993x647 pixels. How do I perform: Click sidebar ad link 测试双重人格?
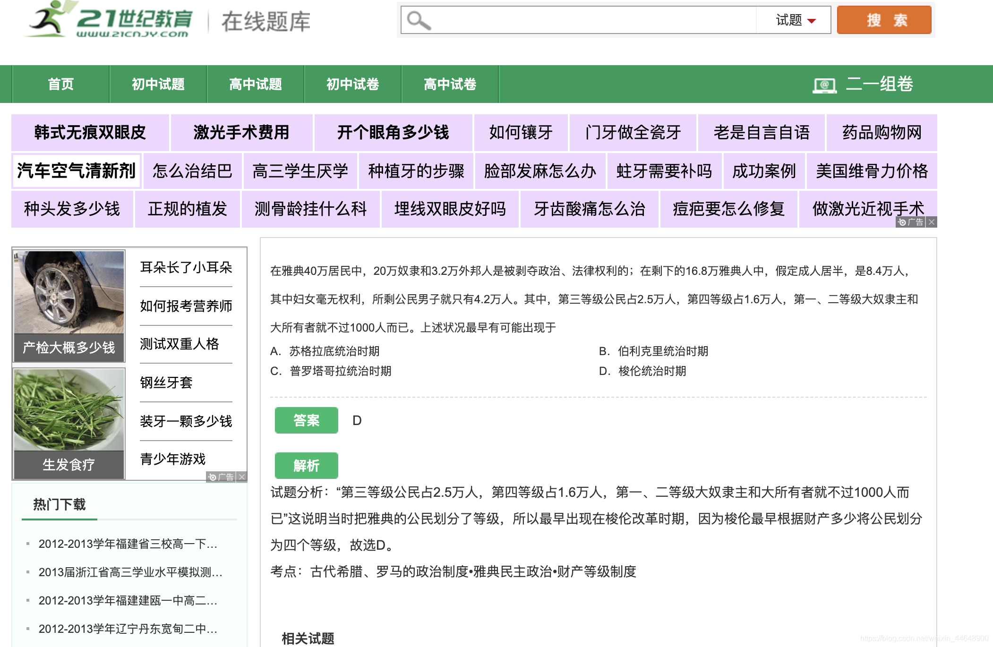pyautogui.click(x=180, y=344)
